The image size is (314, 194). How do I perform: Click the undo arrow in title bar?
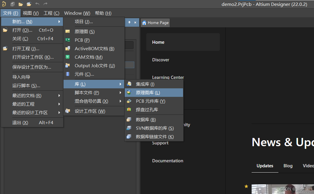click(37, 4)
